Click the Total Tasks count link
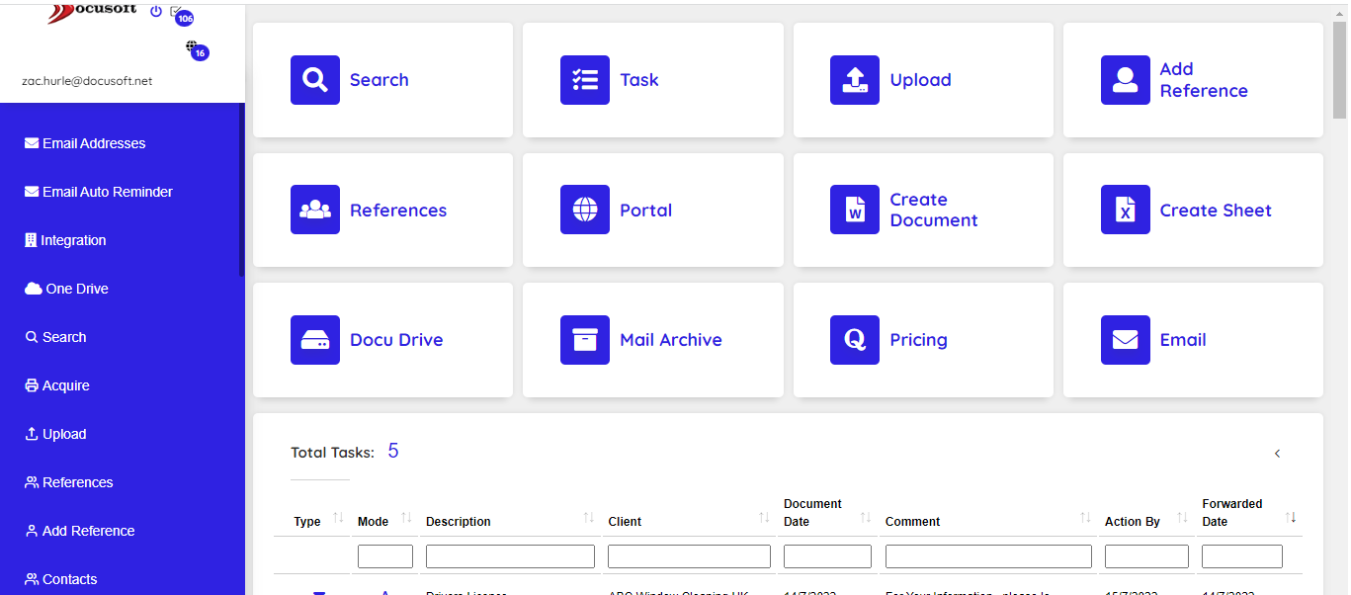This screenshot has height=595, width=1351. pos(392,451)
